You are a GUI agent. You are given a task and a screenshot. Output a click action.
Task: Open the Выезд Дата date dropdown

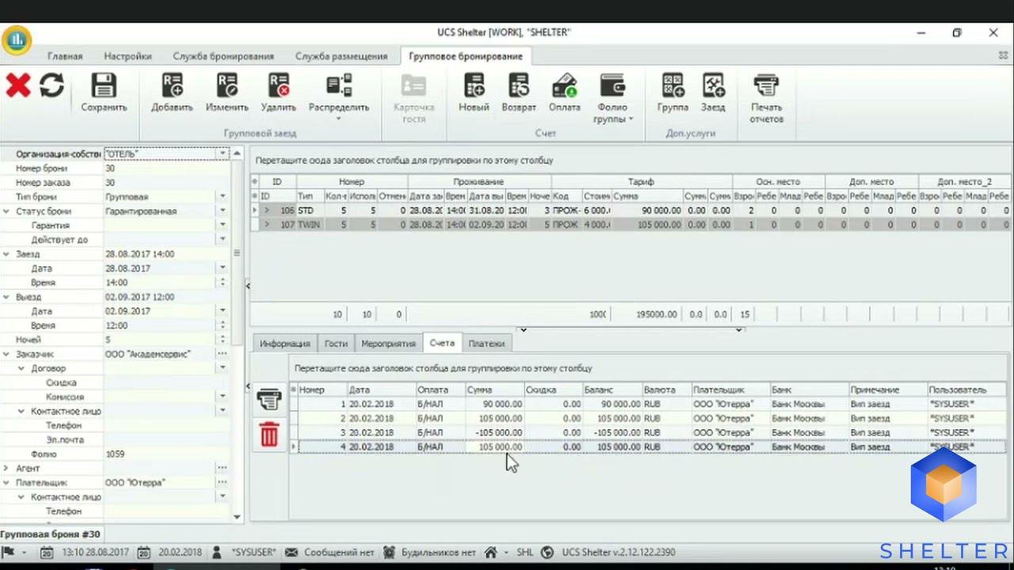223,310
